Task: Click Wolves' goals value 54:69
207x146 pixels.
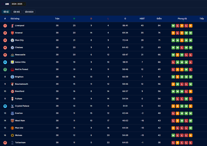Action: click(125, 135)
